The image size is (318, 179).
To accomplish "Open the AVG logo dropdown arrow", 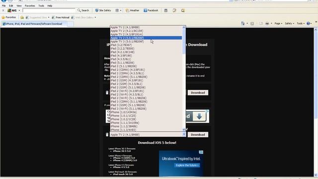I will [19, 10].
